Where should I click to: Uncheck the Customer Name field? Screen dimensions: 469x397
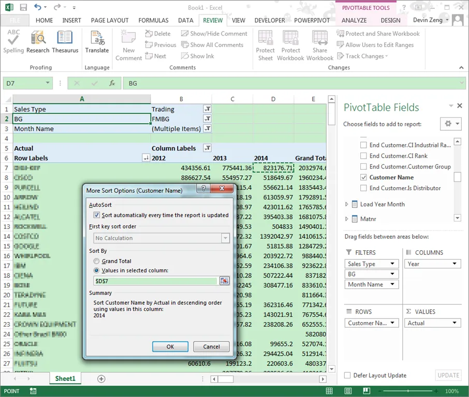[363, 177]
